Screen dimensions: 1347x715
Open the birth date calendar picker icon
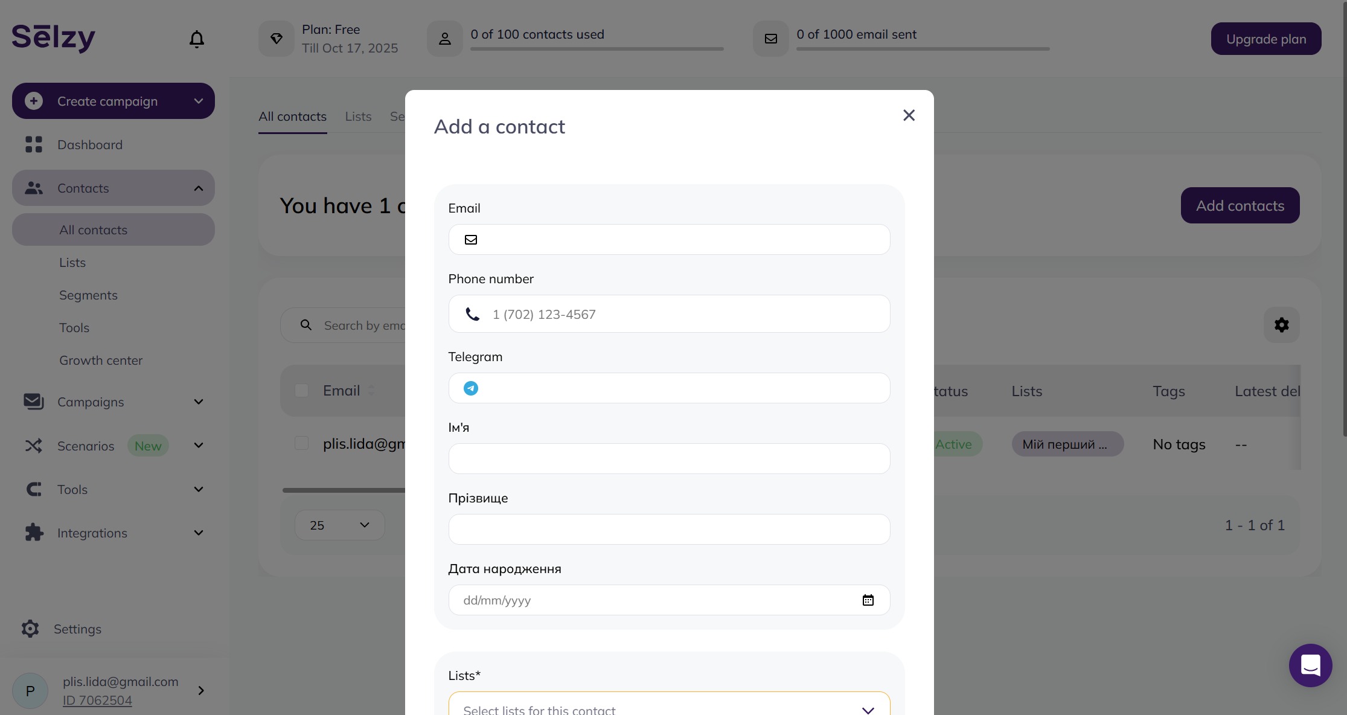868,600
